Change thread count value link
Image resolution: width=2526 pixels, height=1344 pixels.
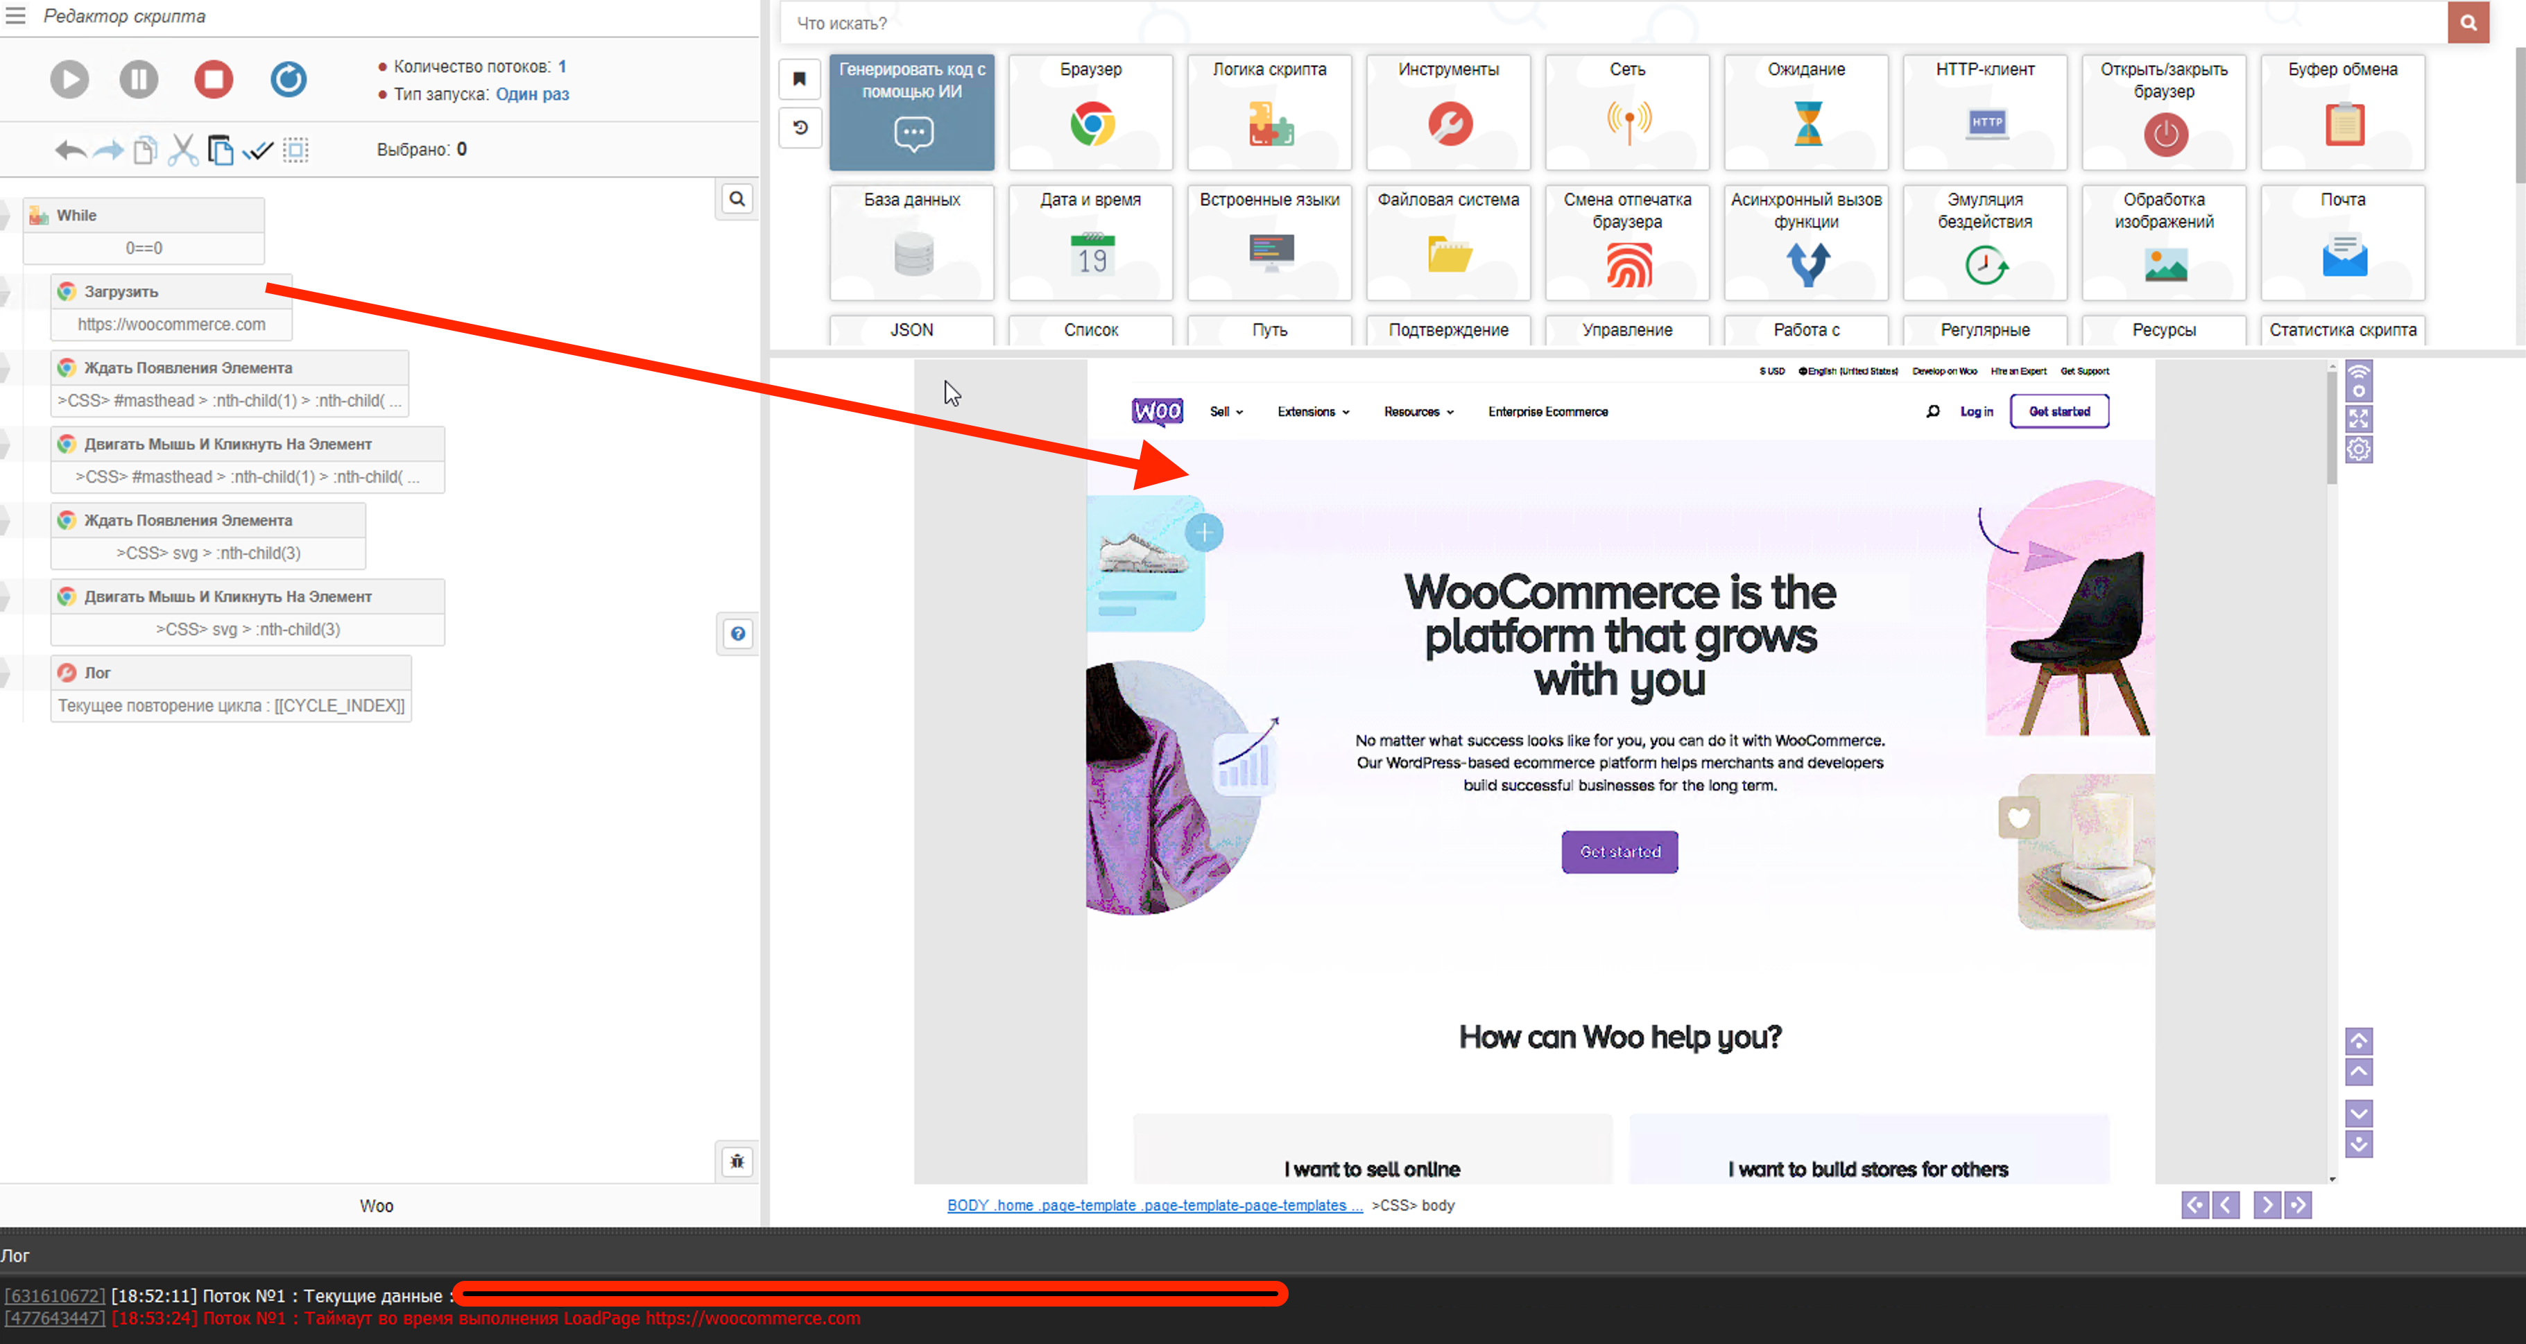(x=562, y=67)
